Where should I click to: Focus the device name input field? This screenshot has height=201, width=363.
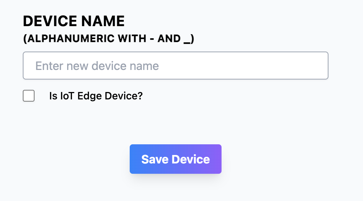click(x=176, y=66)
